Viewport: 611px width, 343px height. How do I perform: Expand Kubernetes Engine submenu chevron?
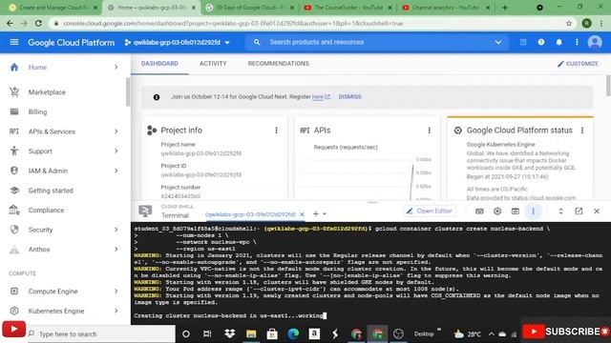point(116,311)
